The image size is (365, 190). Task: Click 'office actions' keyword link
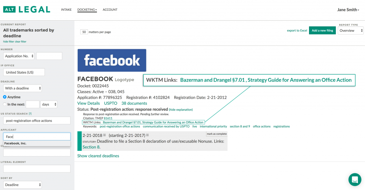click(262, 127)
